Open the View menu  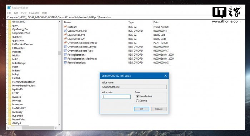coord(24,13)
